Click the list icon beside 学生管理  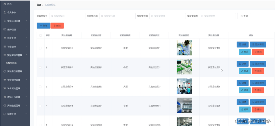click(x=5, y=47)
